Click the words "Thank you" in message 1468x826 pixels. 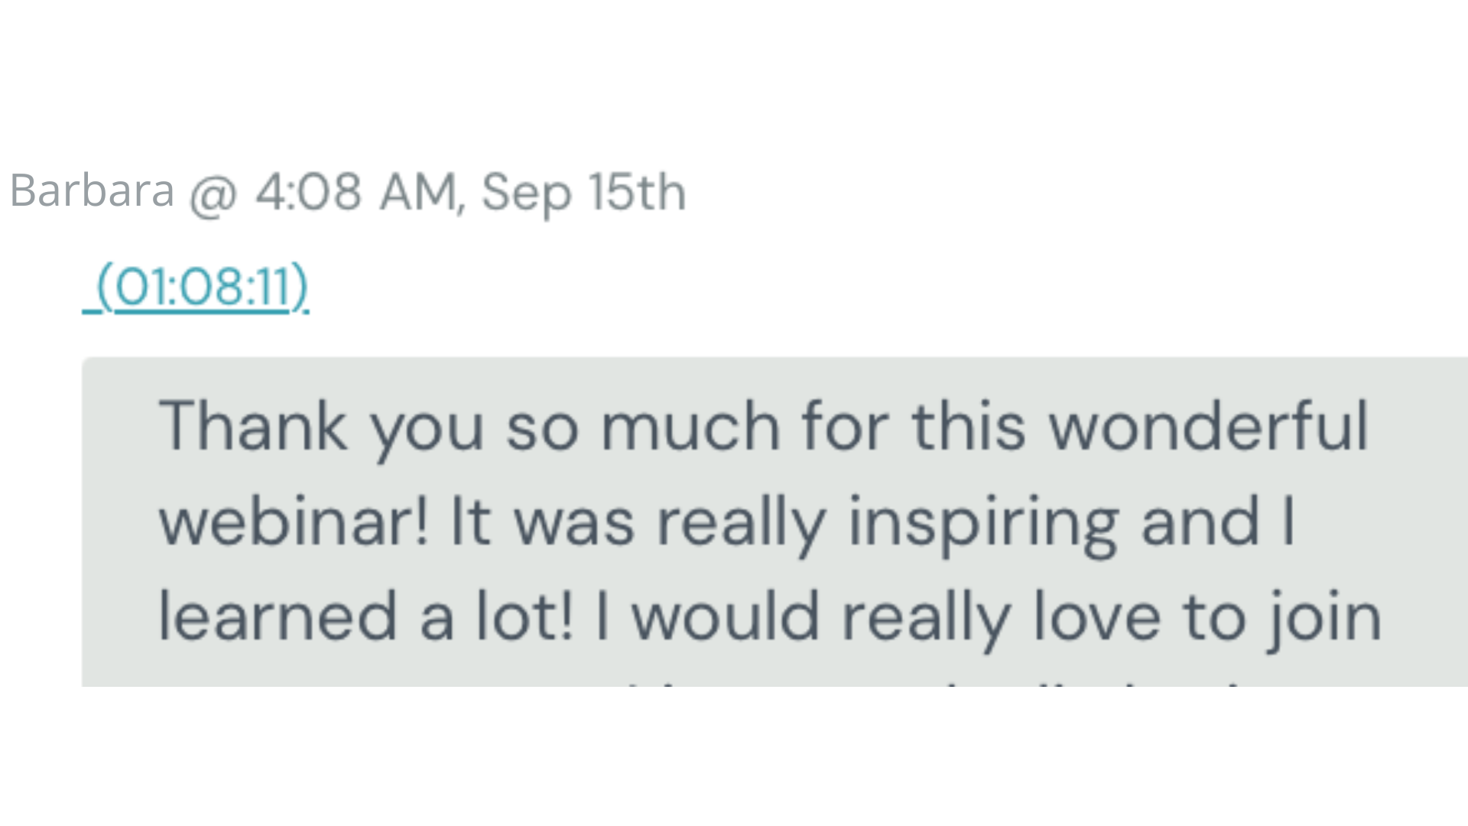(x=321, y=427)
